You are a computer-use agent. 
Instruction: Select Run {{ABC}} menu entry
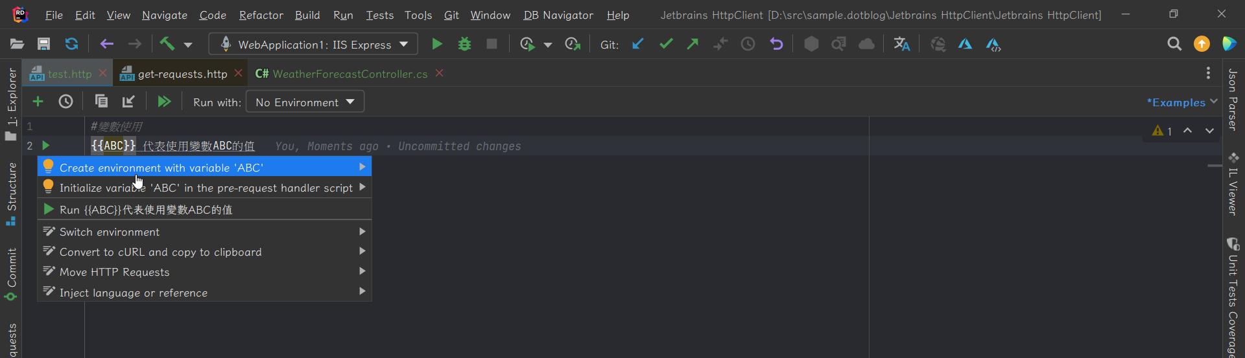point(204,210)
